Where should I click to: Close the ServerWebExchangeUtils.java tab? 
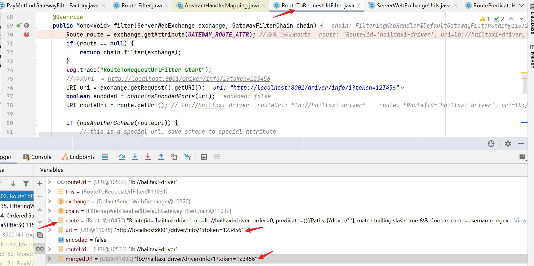(456, 6)
